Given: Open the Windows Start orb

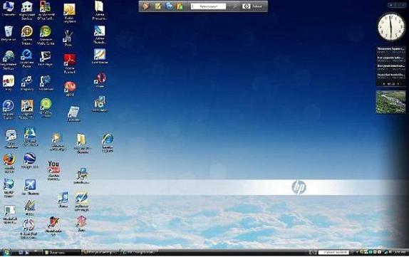Looking at the screenshot, I should (x=6, y=252).
